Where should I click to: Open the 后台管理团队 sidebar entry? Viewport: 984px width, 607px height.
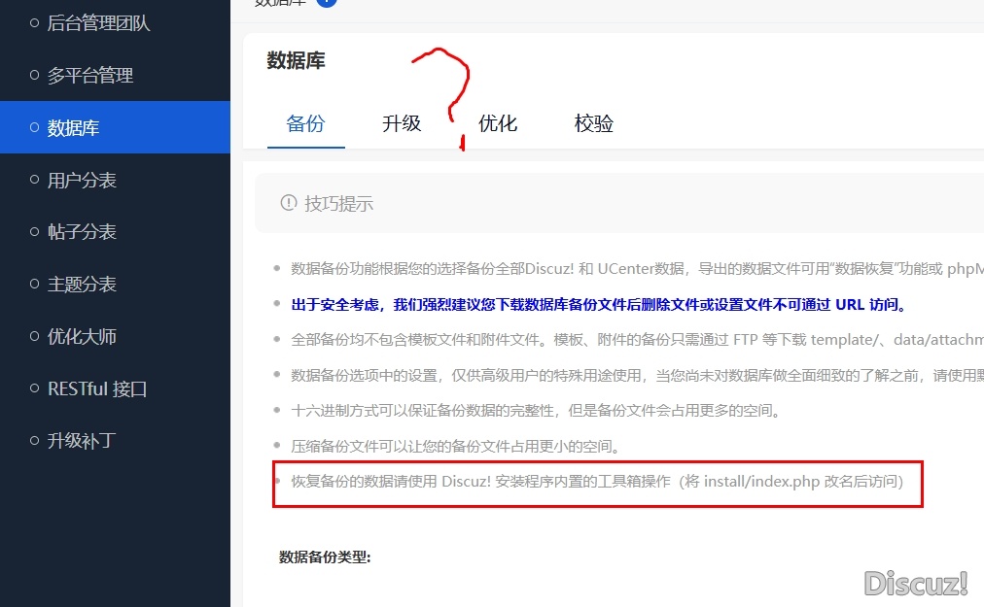tap(97, 22)
